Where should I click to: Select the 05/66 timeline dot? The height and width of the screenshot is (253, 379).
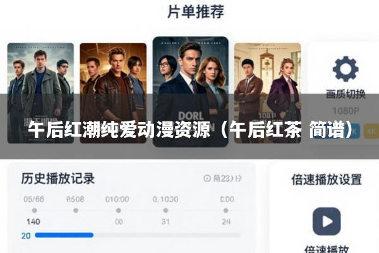[x=34, y=211]
